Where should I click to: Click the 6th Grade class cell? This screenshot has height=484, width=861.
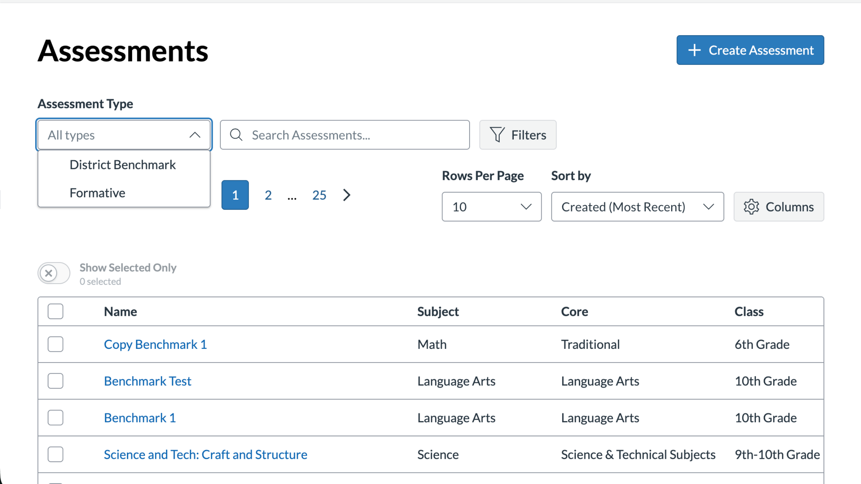[x=762, y=345]
